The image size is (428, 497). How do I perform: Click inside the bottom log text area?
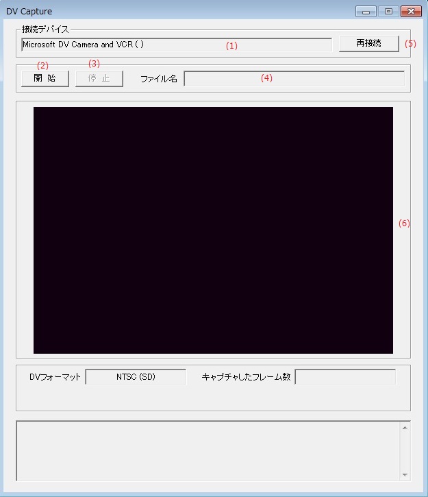click(205, 450)
